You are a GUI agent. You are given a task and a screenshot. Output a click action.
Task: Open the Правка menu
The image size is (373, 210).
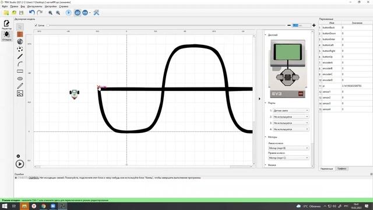[x=14, y=6]
